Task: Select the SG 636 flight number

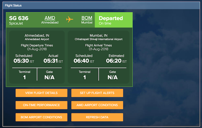Action: [19, 18]
